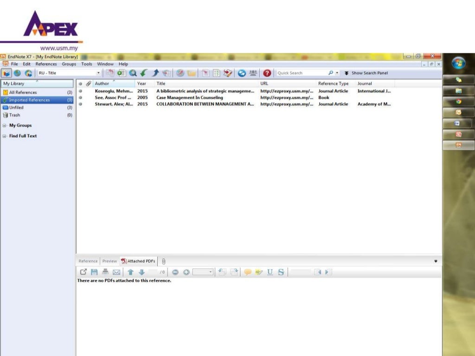475x356 pixels.
Task: Sort by Author column header
Action: click(x=114, y=83)
